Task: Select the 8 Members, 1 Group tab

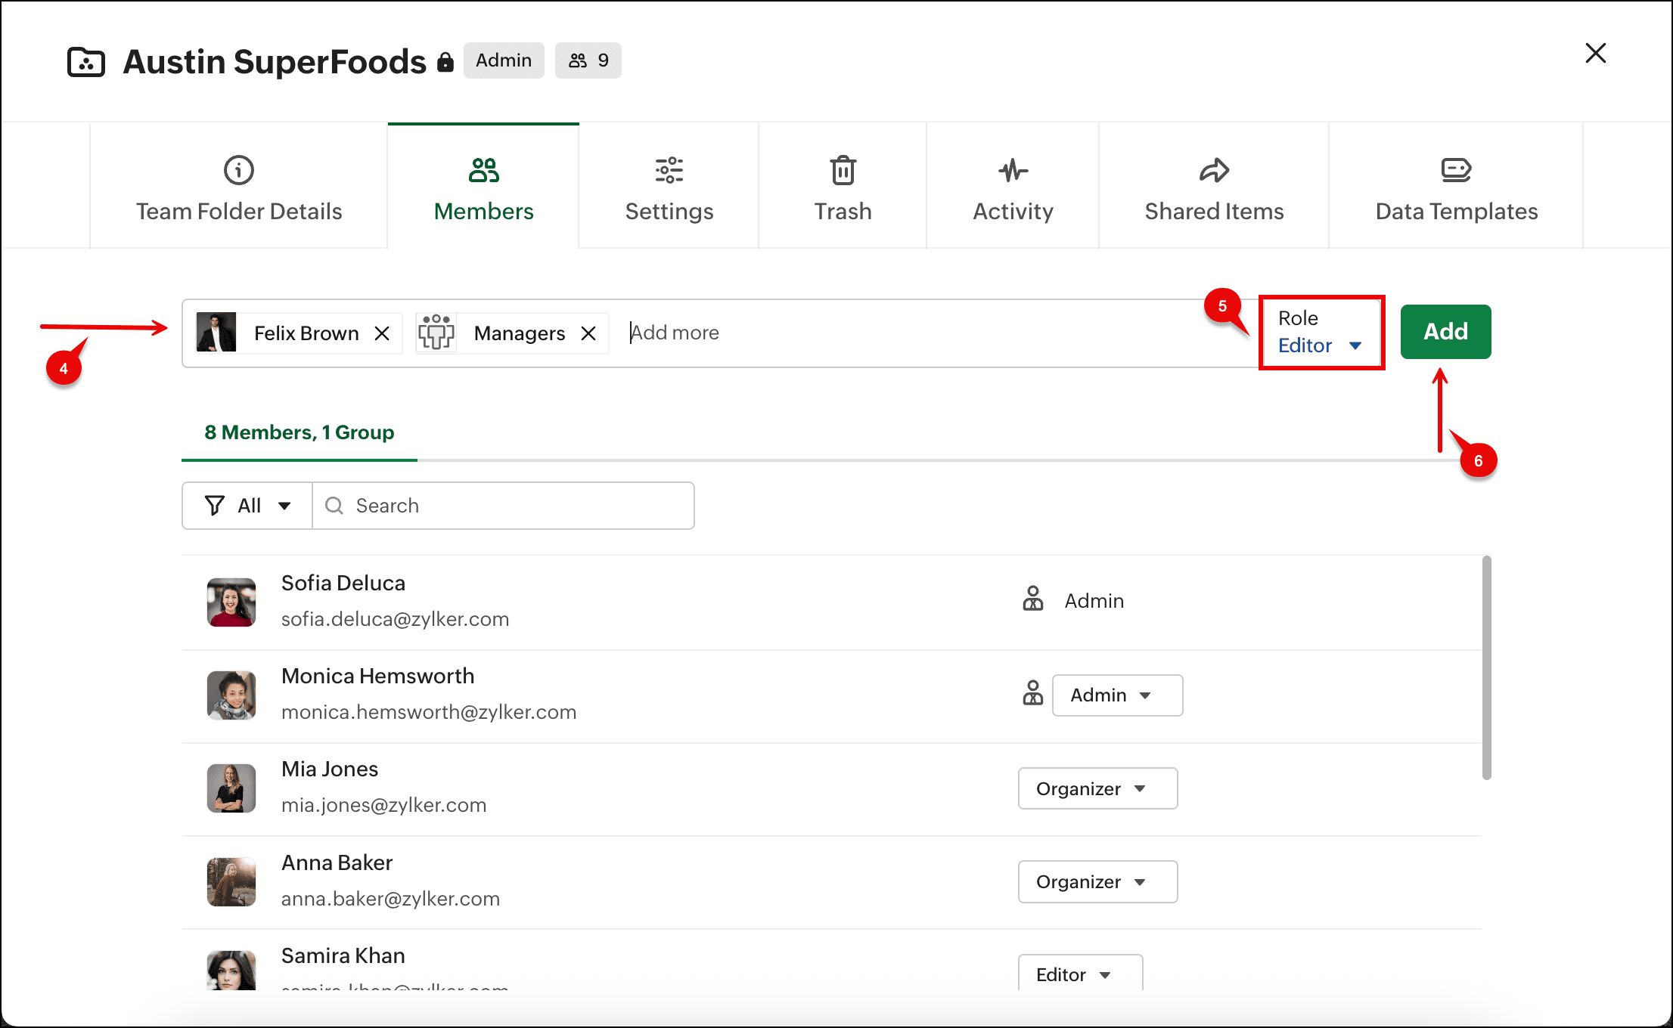Action: (x=300, y=432)
